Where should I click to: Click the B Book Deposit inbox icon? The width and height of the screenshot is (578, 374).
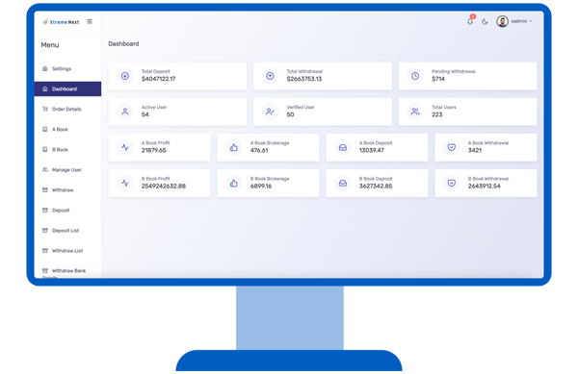(x=343, y=183)
